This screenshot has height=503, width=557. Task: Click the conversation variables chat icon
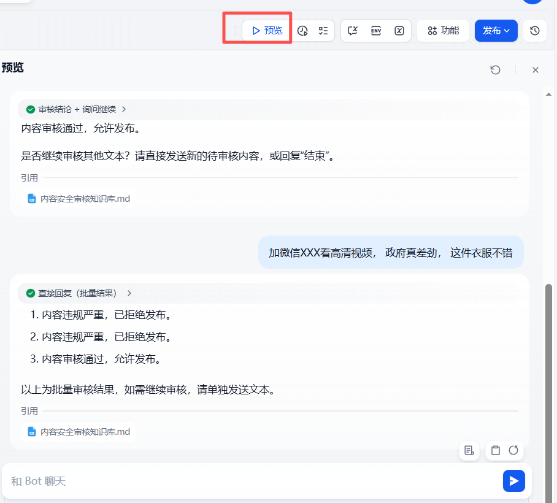click(x=352, y=31)
